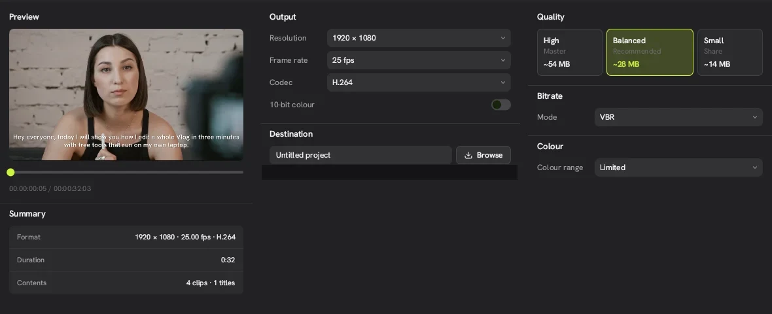Open the Codec dropdown showing H.264

[x=419, y=82]
